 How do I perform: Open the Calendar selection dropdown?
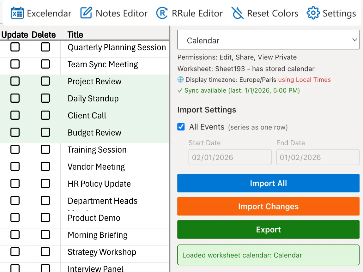click(x=268, y=39)
